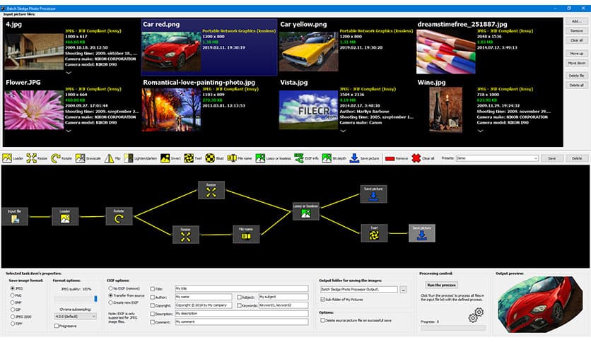Select the Romantical-love-painting-photo.jpg thumbnail
Screen dimensions: 591x342
171,110
